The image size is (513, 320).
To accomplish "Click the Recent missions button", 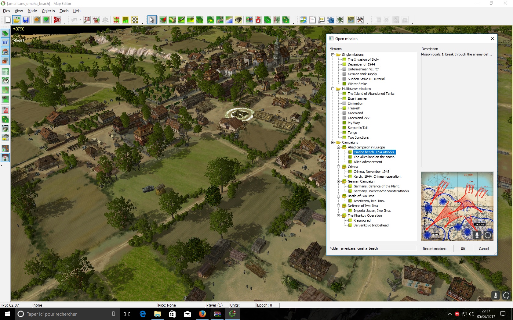I will click(435, 248).
